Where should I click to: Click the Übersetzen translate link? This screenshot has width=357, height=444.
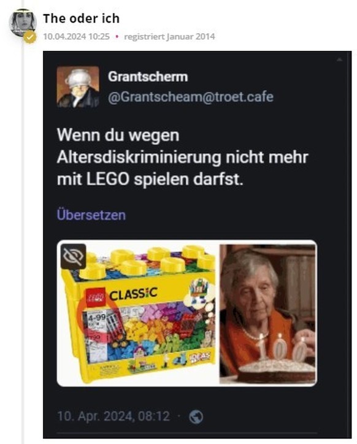coord(91,215)
